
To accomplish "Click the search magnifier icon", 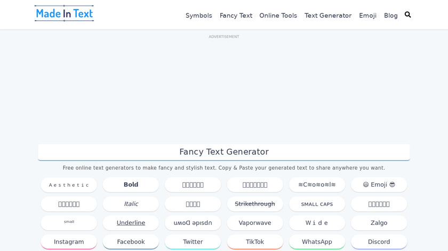I will click(x=408, y=15).
